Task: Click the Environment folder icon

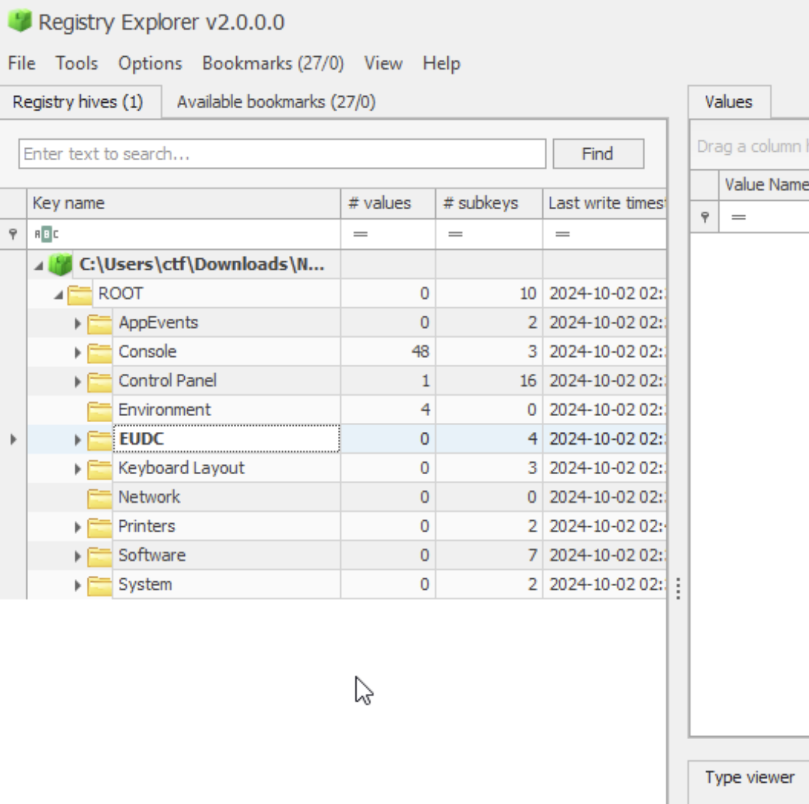Action: tap(99, 411)
